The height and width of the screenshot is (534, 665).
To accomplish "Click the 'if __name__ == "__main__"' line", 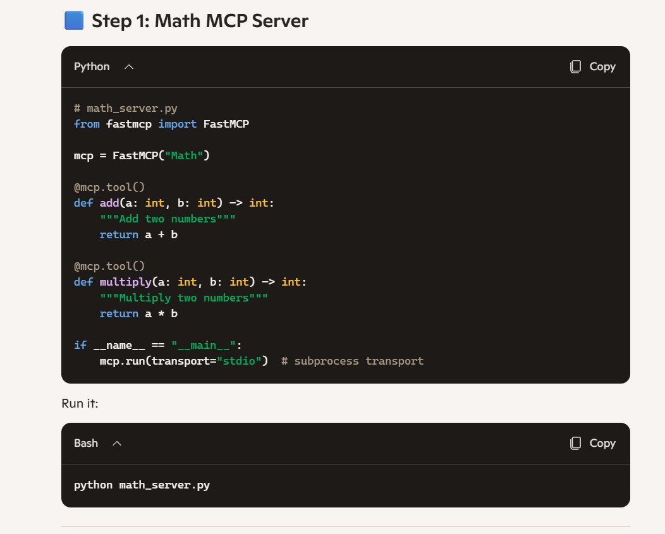I will [x=158, y=345].
